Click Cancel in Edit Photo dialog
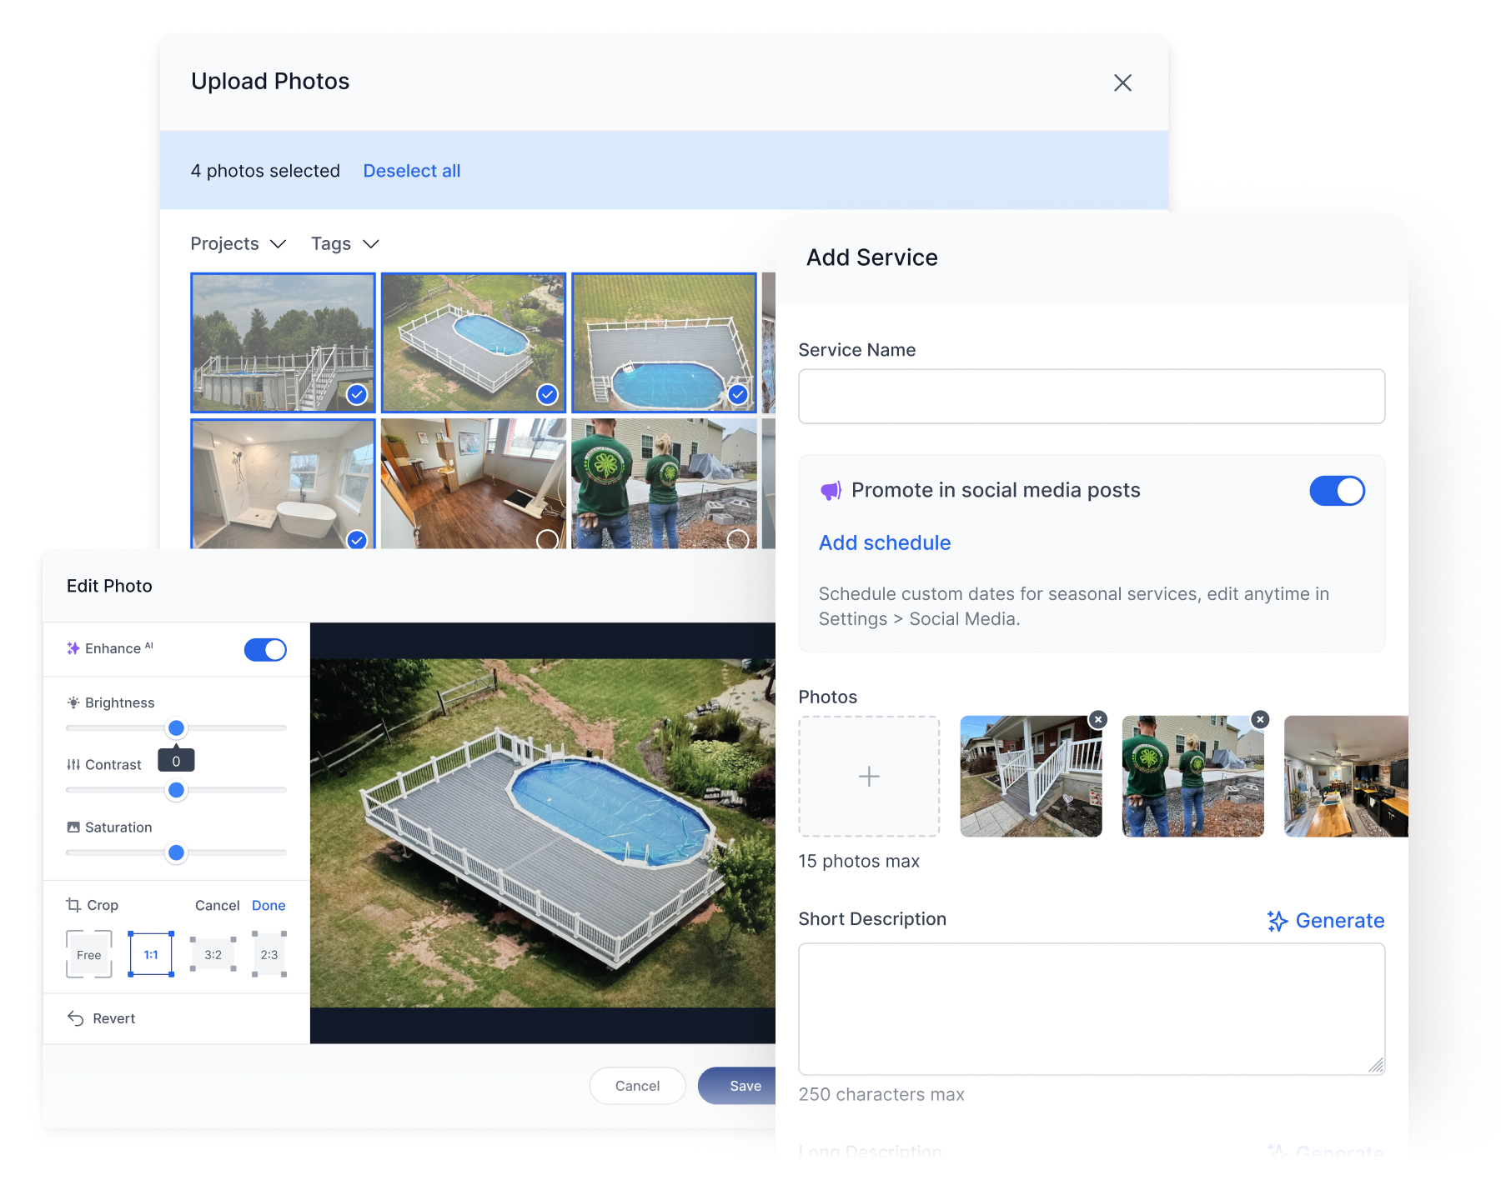 point(637,1086)
